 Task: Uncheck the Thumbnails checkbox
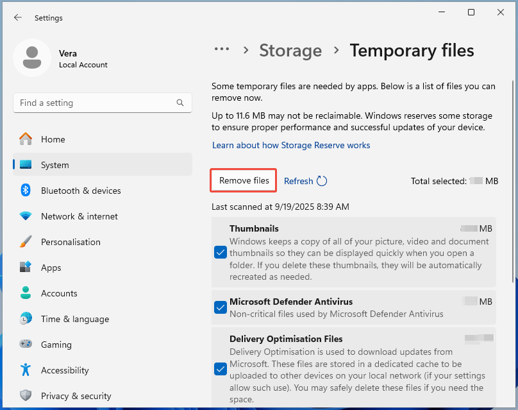pos(221,252)
